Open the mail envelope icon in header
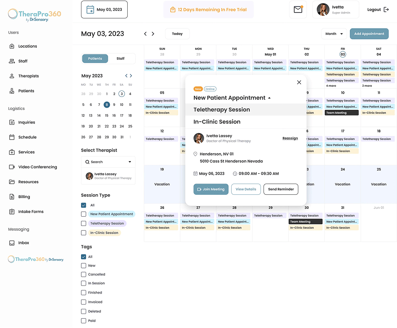The width and height of the screenshot is (397, 328). click(298, 9)
